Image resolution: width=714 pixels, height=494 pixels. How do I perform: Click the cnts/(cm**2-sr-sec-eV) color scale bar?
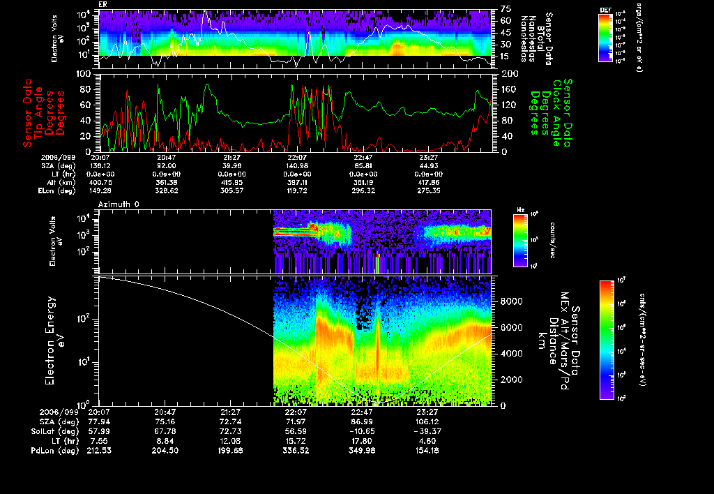point(607,340)
